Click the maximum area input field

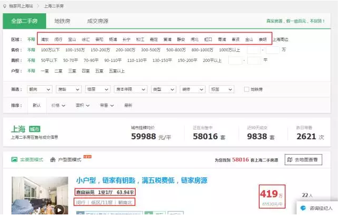coord(254,60)
